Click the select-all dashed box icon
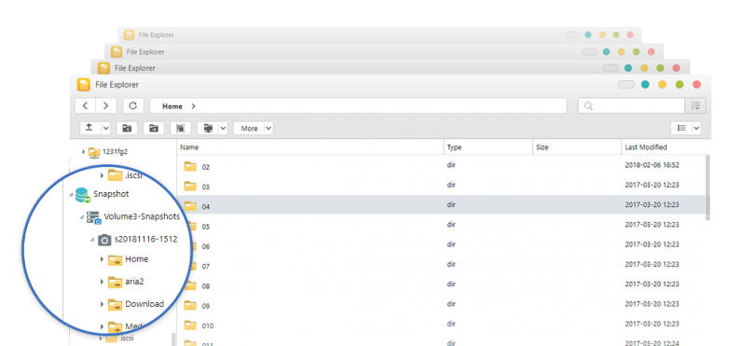The height and width of the screenshot is (346, 744). pos(180,128)
